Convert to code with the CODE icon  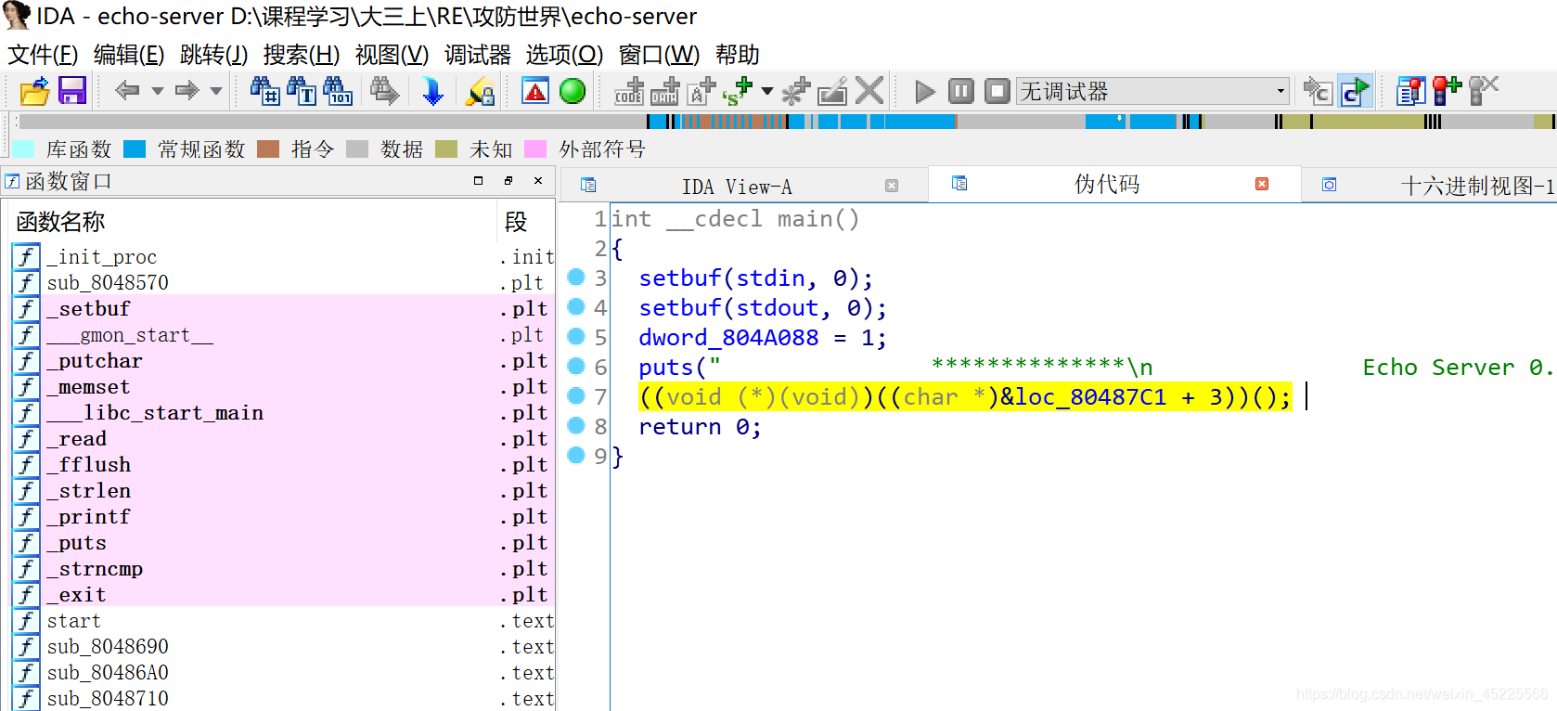pos(629,91)
